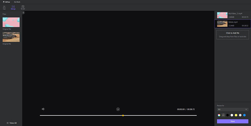The image size is (251, 126).
Task: Mute the preview audio
Action: [43, 109]
